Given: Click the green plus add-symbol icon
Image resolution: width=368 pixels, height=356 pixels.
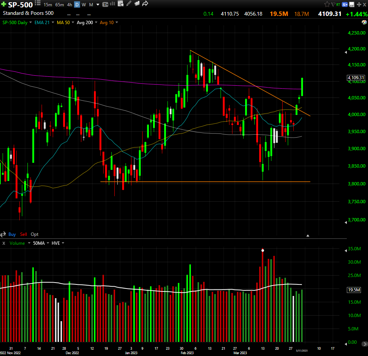Looking at the screenshot, I should coord(3,4).
